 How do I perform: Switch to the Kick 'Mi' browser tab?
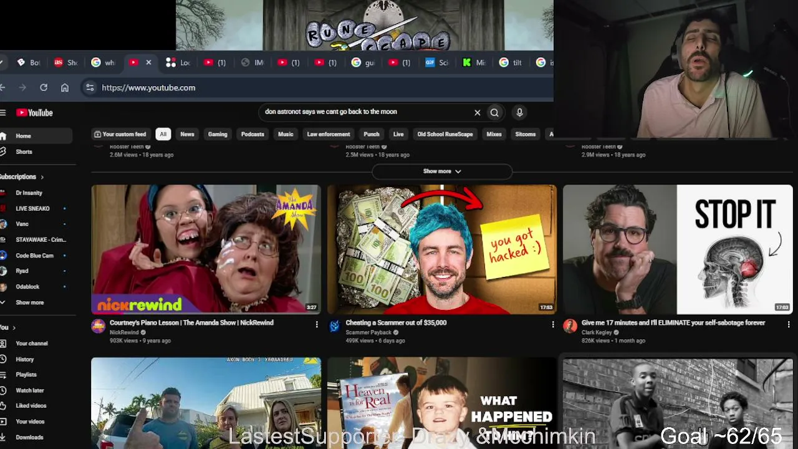pyautogui.click(x=474, y=62)
